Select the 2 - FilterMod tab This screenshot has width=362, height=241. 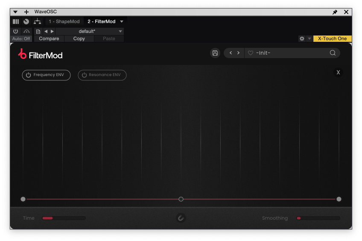pyautogui.click(x=101, y=21)
